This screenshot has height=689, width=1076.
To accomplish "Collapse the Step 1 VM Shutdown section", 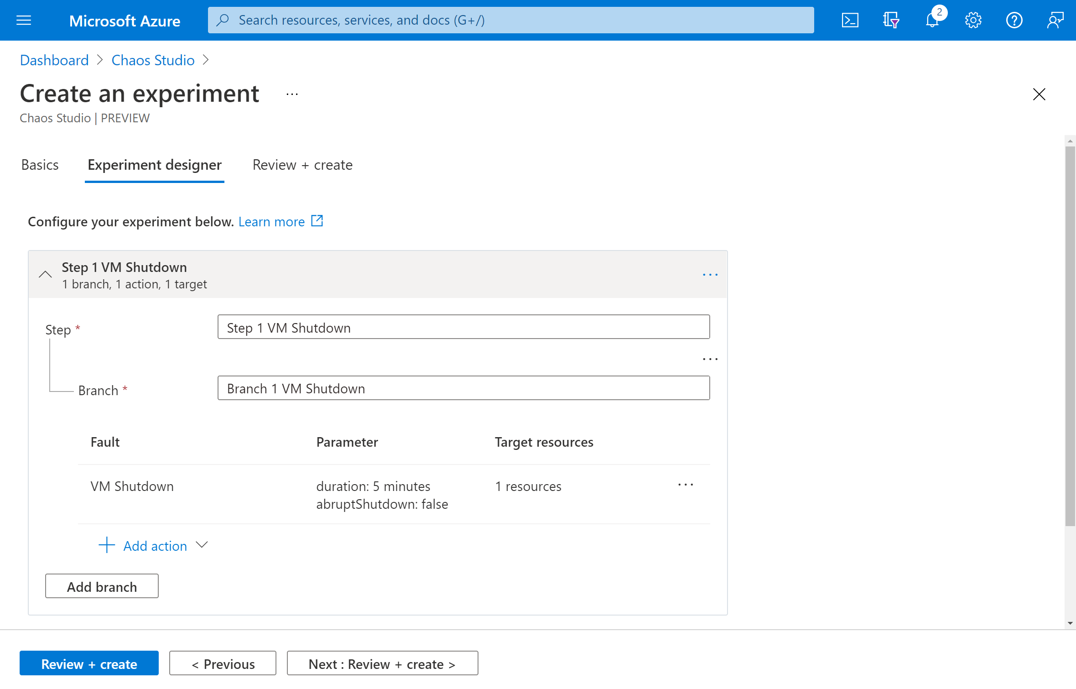I will click(x=46, y=274).
